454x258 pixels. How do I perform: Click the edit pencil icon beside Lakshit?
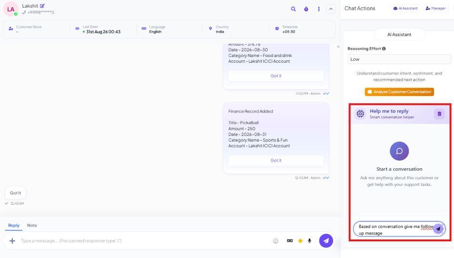[42, 6]
